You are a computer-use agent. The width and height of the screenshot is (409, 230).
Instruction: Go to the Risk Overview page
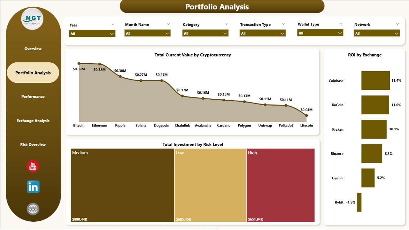pyautogui.click(x=32, y=144)
